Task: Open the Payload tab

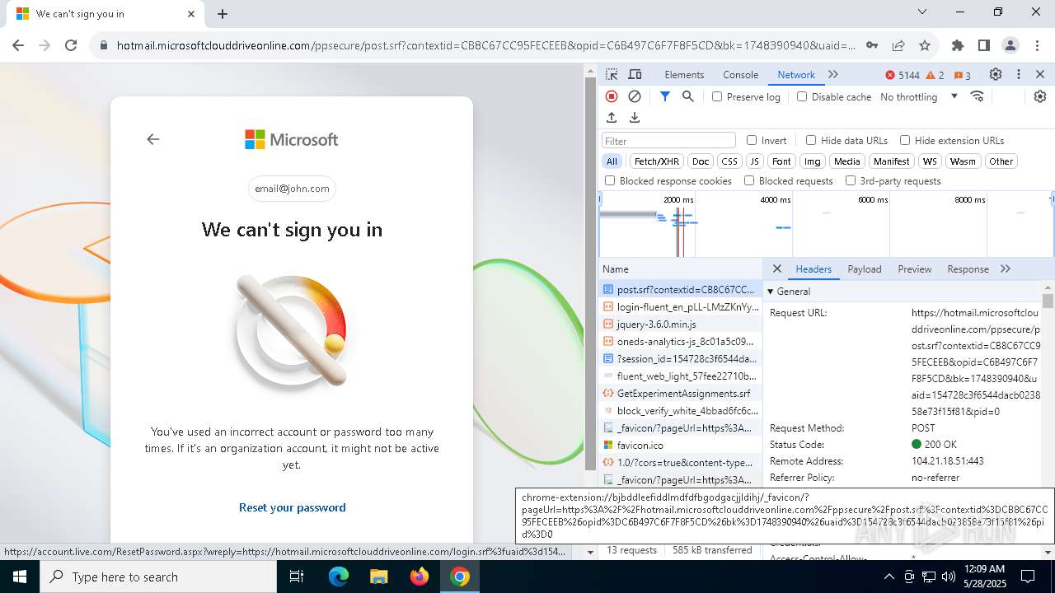Action: [x=865, y=269]
